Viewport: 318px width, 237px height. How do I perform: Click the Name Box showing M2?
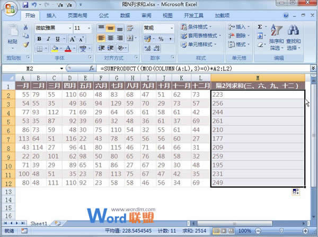(x=32, y=69)
